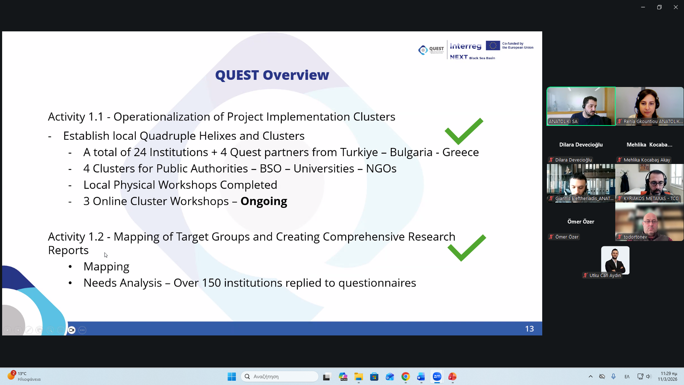
Task: Show all slides overview in slideshow
Action: click(40, 330)
